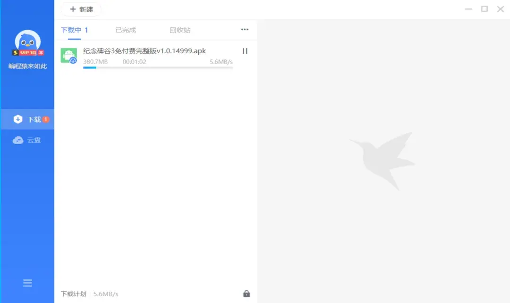The image size is (510, 303).
Task: Click the 5.6MB/s speed beside the apk
Action: [x=221, y=62]
